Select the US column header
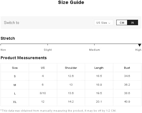Image resolution: width=142 pixels, height=113 pixels. click(x=43, y=68)
